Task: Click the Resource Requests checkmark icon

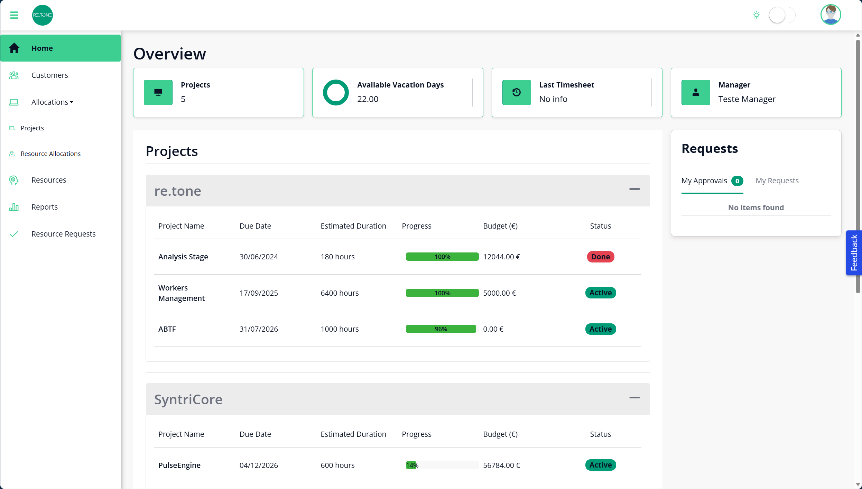Action: coord(14,234)
